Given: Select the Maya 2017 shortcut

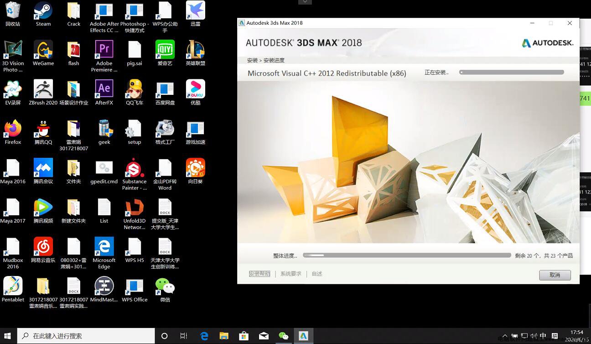Looking at the screenshot, I should tap(13, 211).
